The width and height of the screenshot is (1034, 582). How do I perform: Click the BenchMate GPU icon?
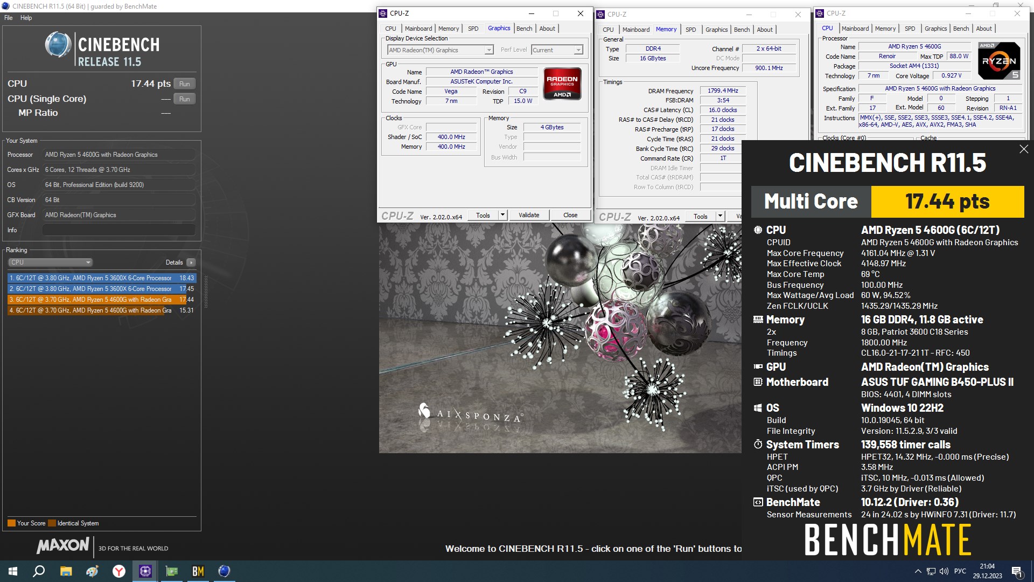coord(758,367)
